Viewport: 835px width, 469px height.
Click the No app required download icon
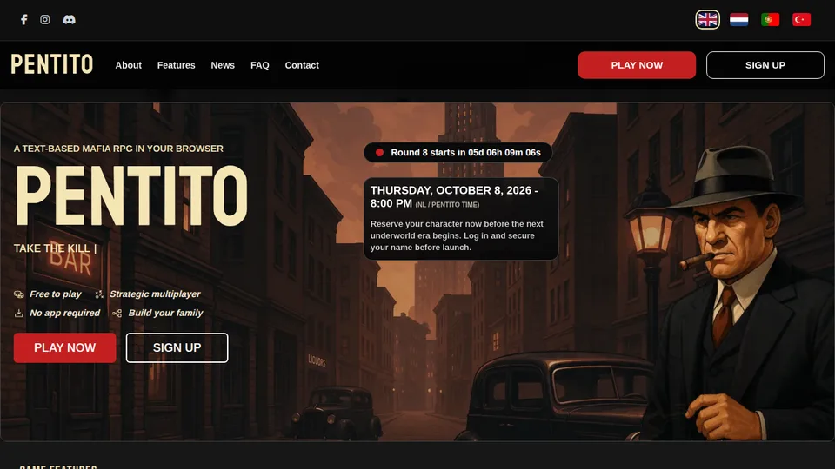coord(19,314)
